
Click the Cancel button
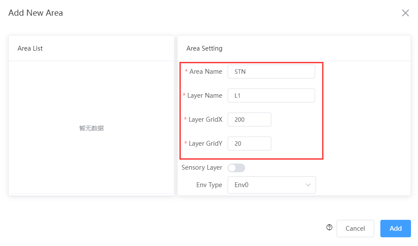(x=355, y=229)
